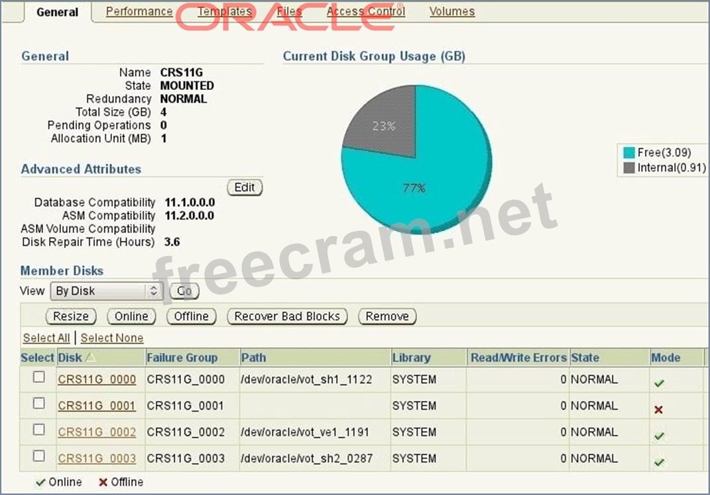Click the teal Free(3.09) legend swatch
Viewport: 710px width, 495px height.
click(x=629, y=152)
